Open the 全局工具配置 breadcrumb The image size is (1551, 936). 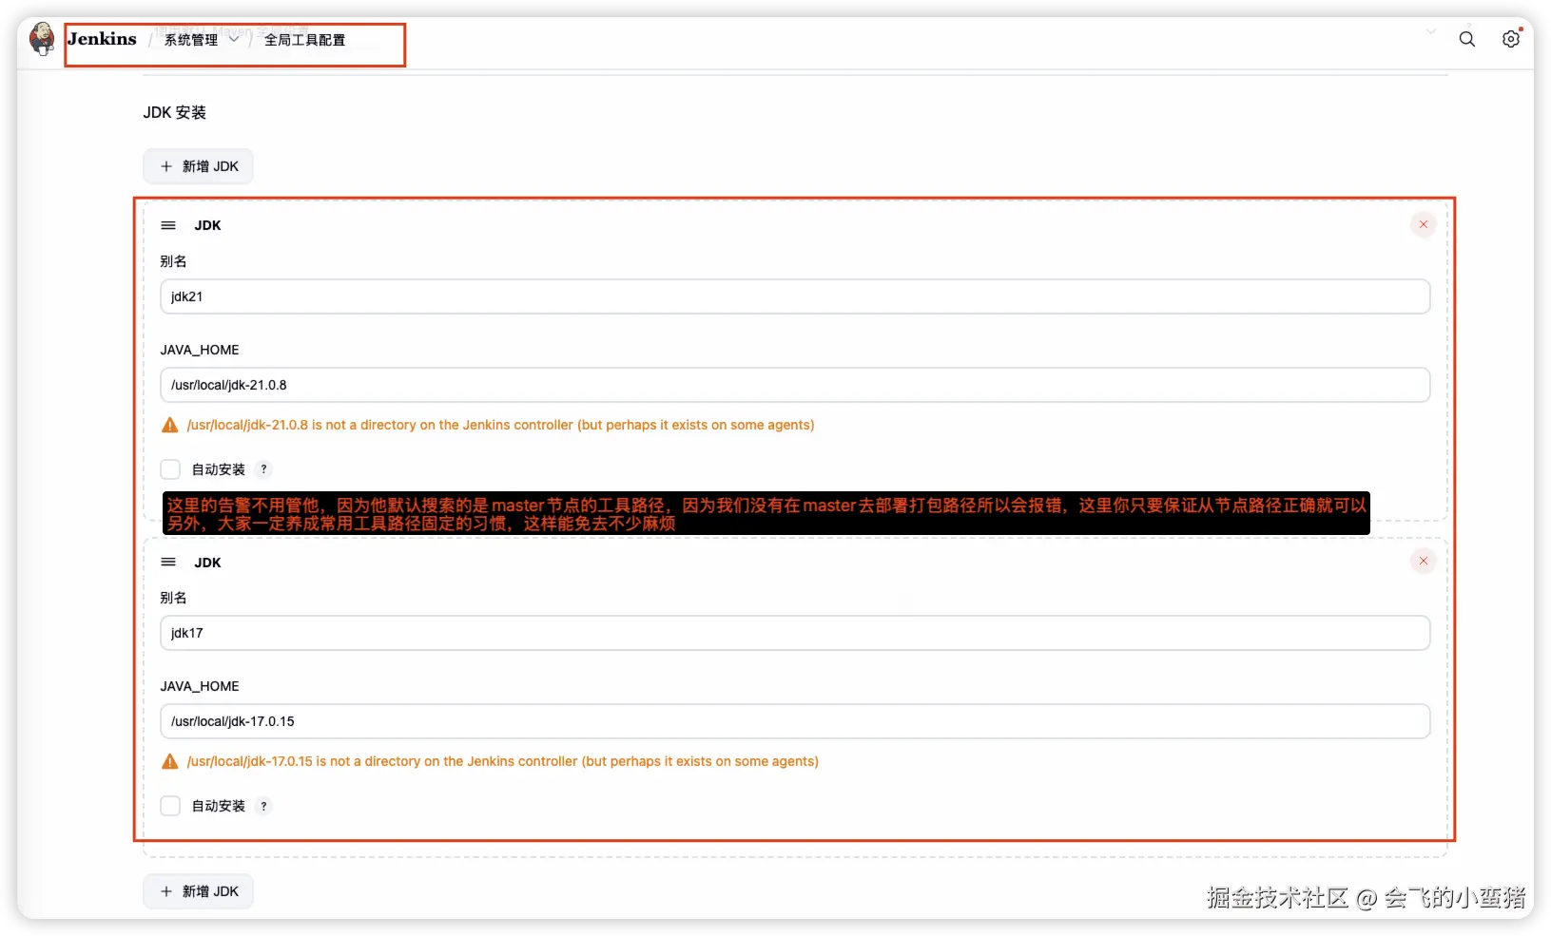[305, 40]
